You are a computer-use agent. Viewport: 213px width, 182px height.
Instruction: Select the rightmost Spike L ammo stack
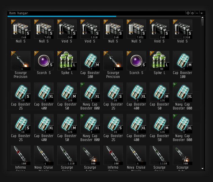click(159, 61)
